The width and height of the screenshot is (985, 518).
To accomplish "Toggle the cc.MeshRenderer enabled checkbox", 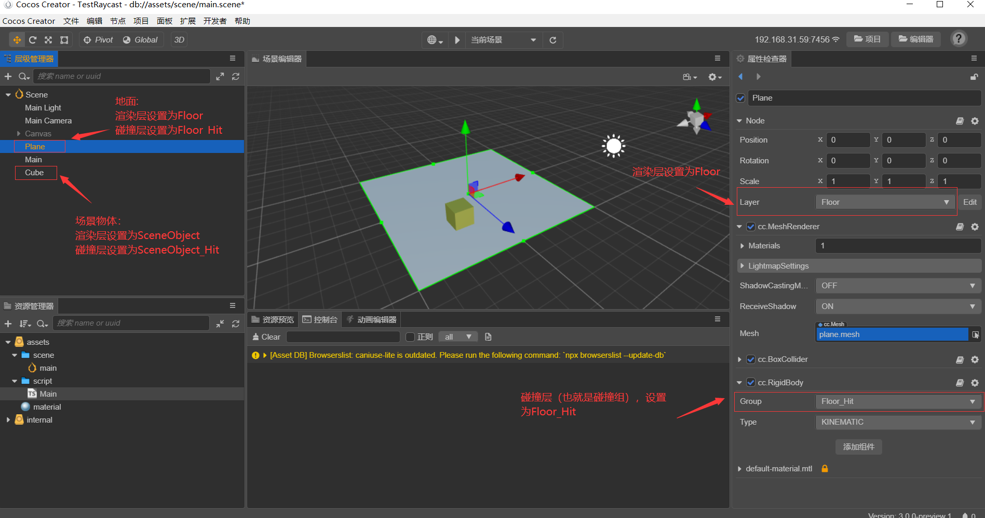I will click(x=751, y=227).
